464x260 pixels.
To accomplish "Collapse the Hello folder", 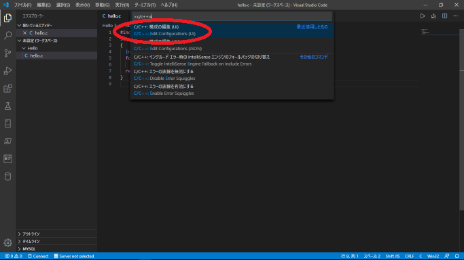I will (x=24, y=48).
